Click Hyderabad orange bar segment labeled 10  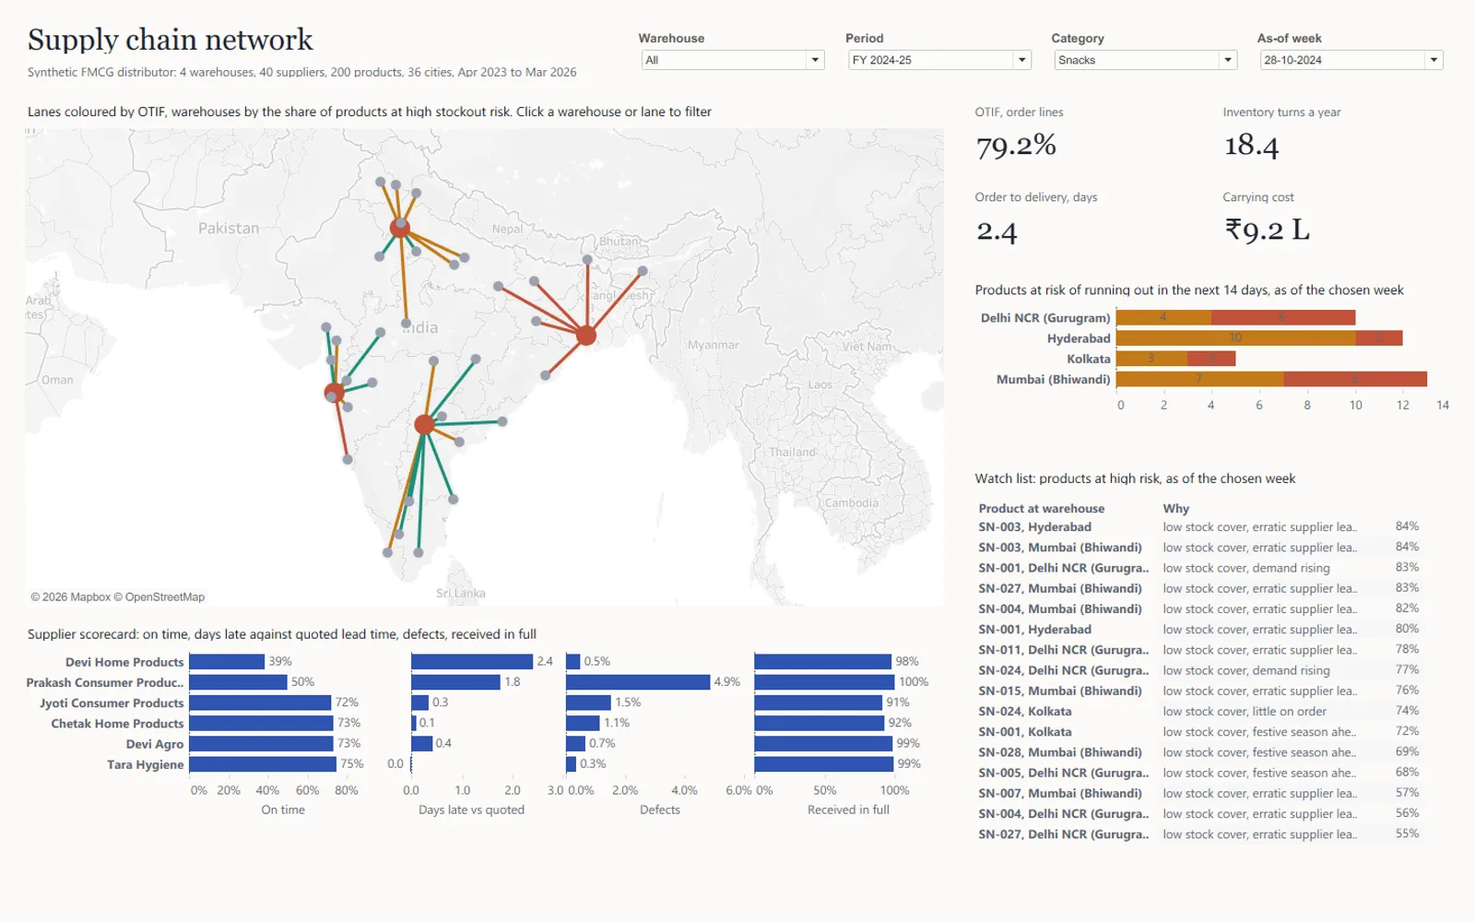1235,337
